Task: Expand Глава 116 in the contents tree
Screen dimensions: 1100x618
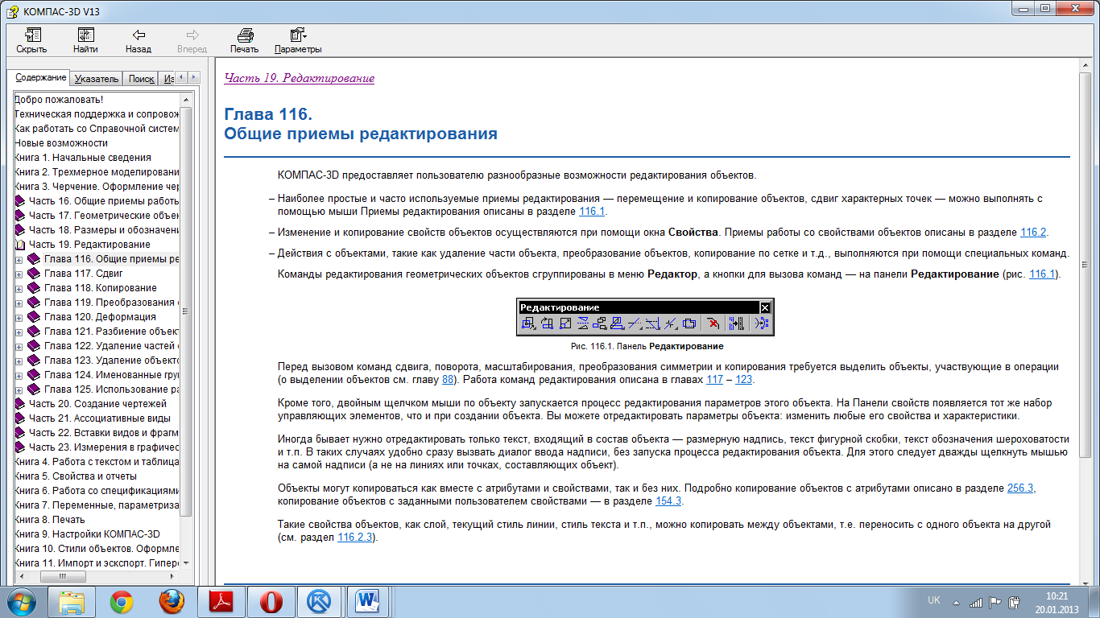Action: (x=19, y=259)
